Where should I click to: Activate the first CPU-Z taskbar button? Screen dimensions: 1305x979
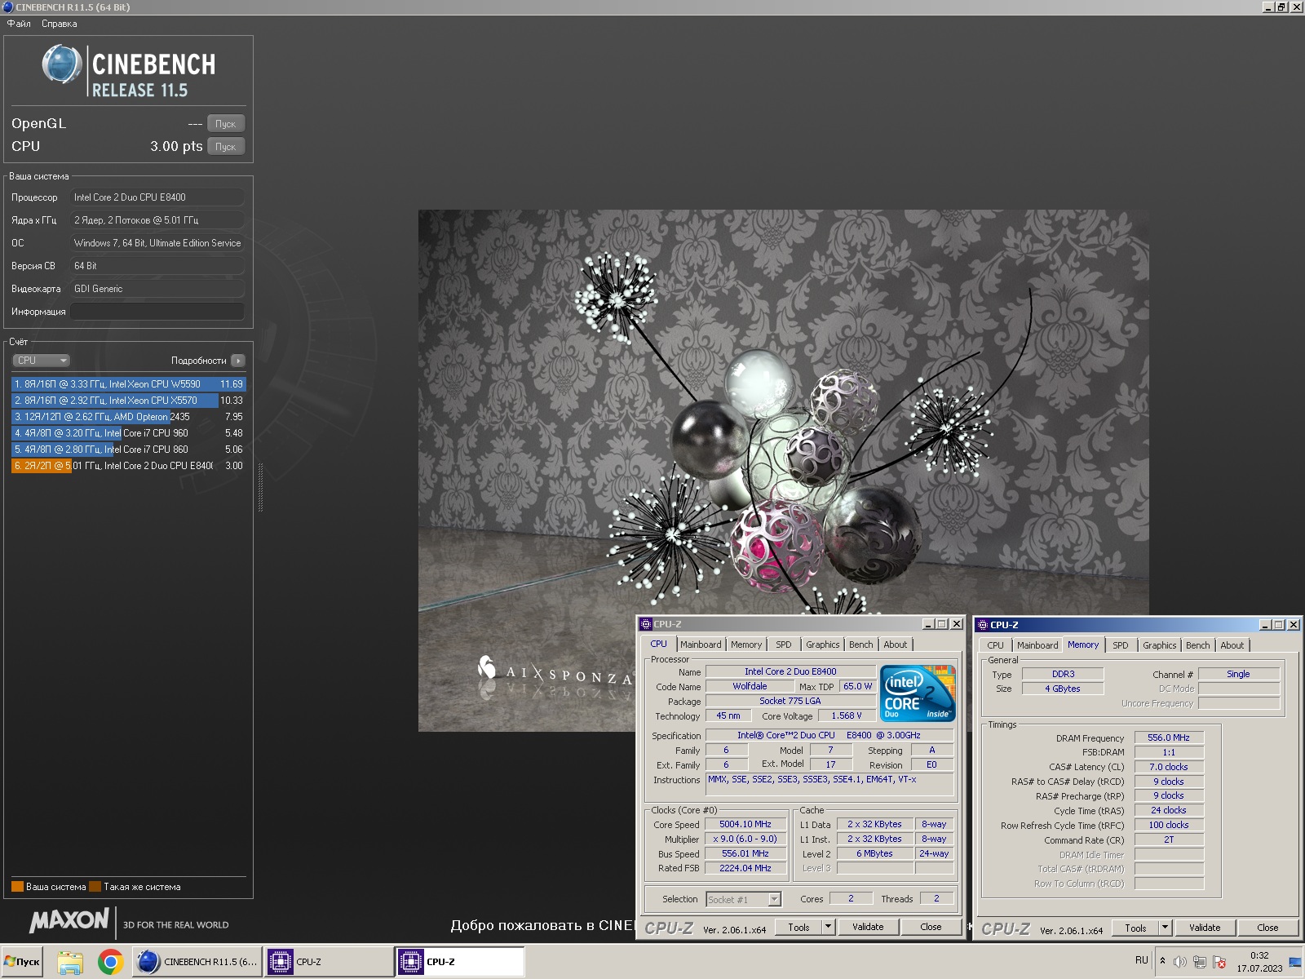[328, 962]
